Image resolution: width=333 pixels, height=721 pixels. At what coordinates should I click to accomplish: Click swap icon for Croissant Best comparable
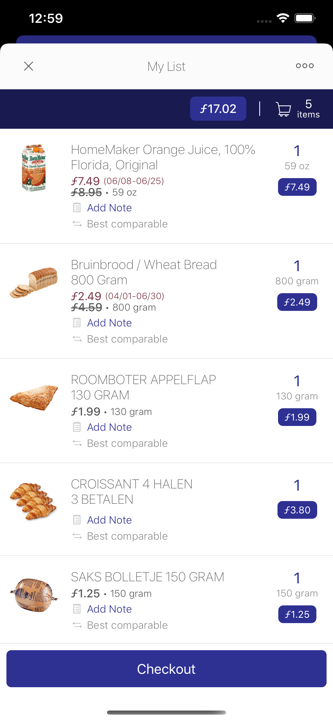point(77,536)
